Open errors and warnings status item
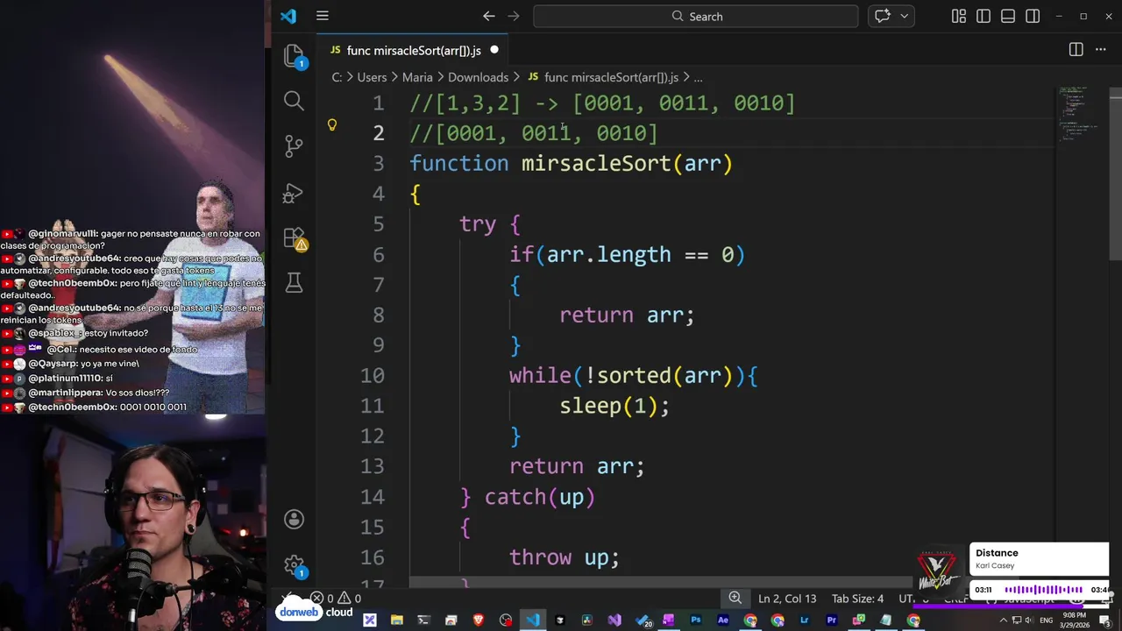The width and height of the screenshot is (1122, 631). [337, 599]
